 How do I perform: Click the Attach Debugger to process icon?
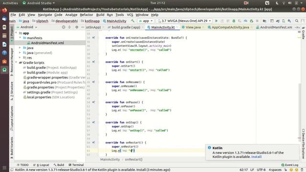[x=251, y=21]
